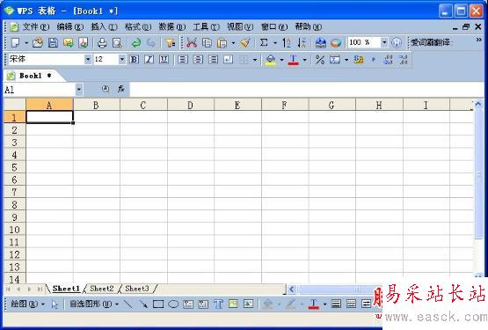This screenshot has height=330, width=488.
Task: Open the AutoShapes (自选图形) menu
Action: pyautogui.click(x=94, y=304)
